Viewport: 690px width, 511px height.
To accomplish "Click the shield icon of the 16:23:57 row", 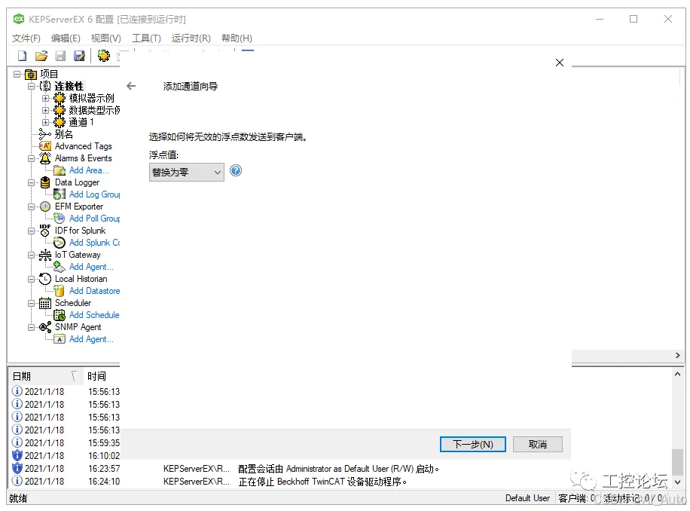I will tap(17, 468).
